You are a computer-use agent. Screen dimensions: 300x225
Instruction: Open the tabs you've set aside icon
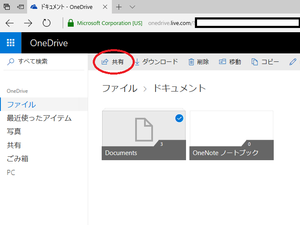pos(7,7)
